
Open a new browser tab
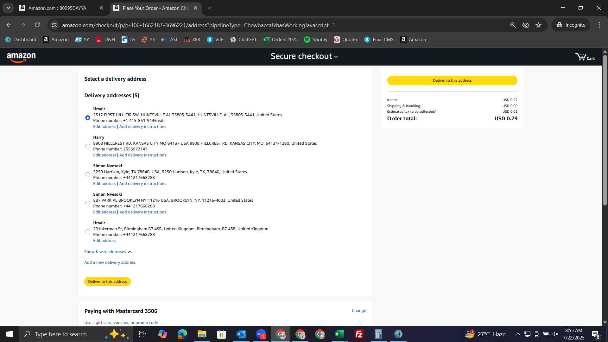click(x=210, y=8)
